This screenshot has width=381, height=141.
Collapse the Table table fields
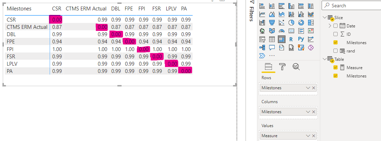tap(325, 59)
